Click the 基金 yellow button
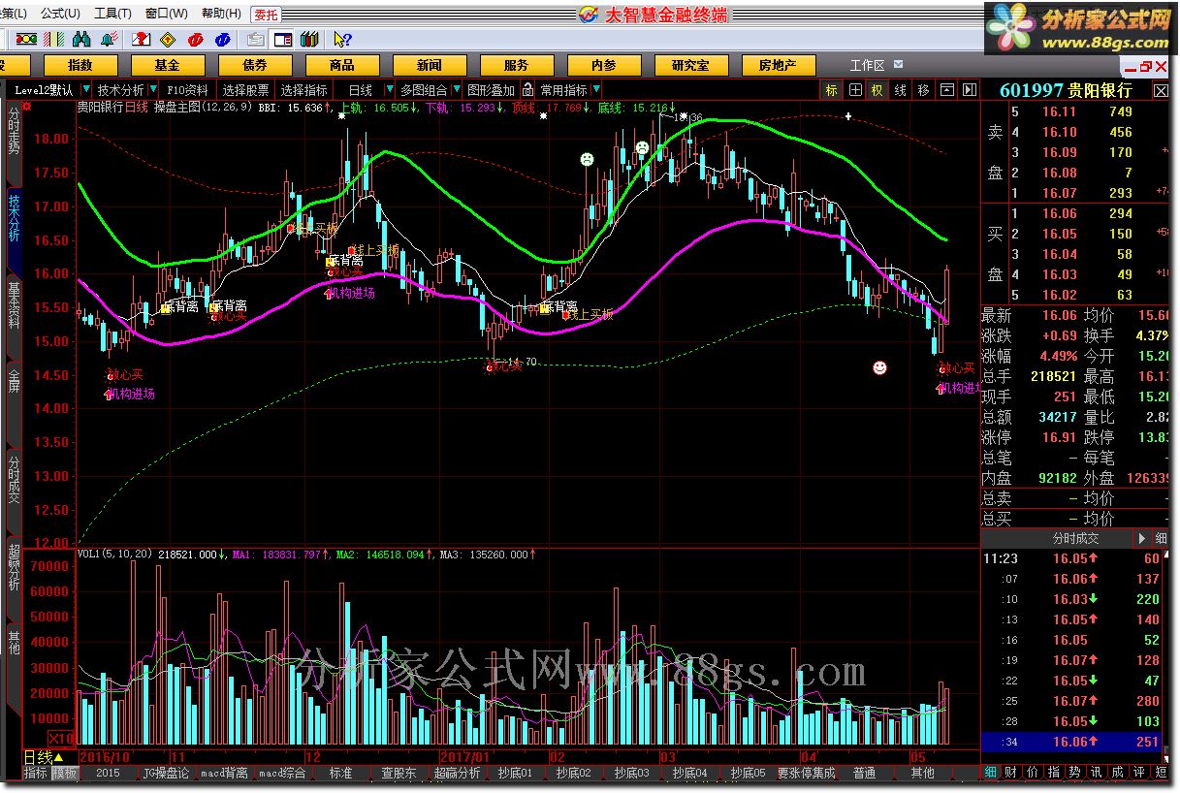 (x=168, y=65)
